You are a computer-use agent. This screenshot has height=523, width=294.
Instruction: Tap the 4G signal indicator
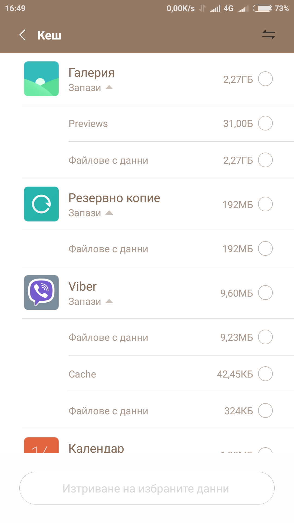pyautogui.click(x=228, y=8)
